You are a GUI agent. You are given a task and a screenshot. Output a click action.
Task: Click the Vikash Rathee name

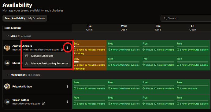pos(21,100)
